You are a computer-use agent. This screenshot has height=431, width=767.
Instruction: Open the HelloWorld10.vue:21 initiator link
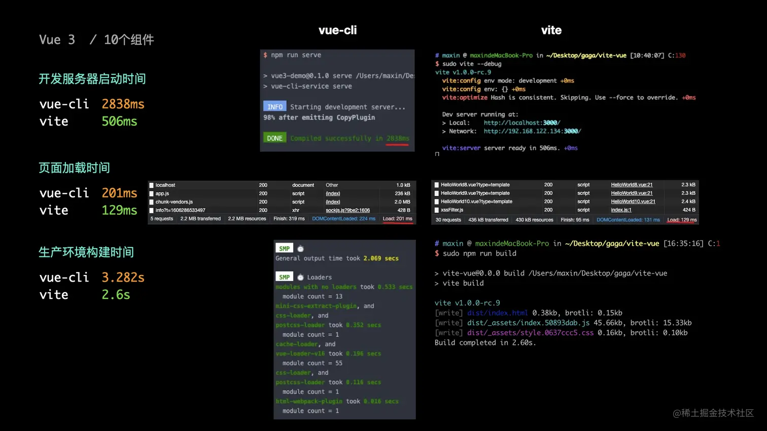coord(633,202)
